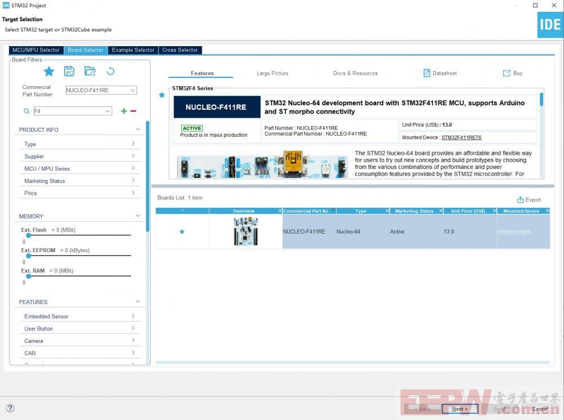Click the Back button

[422, 409]
